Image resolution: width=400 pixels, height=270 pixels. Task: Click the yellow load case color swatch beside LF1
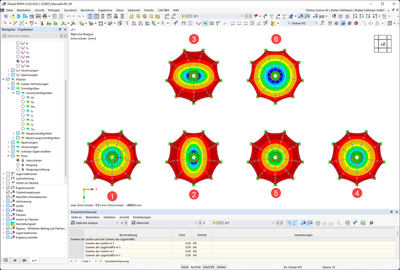[x=183, y=16]
